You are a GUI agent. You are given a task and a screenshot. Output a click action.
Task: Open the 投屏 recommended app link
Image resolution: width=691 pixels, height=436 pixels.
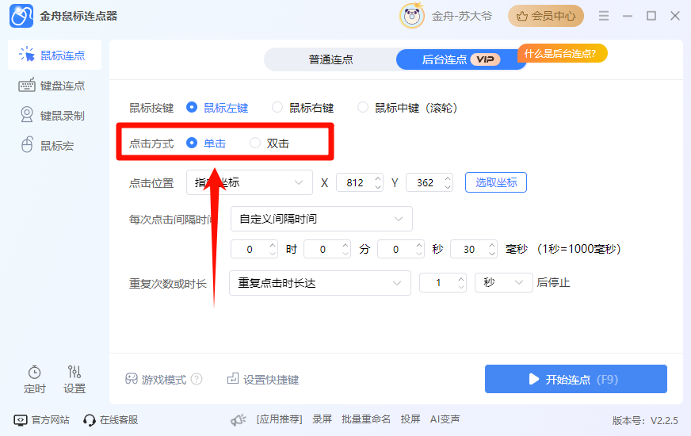tap(410, 419)
